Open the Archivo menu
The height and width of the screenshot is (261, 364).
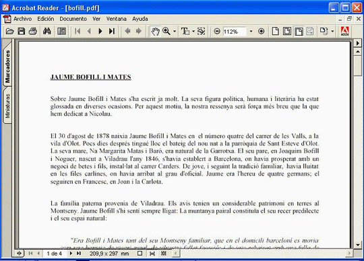click(x=22, y=19)
